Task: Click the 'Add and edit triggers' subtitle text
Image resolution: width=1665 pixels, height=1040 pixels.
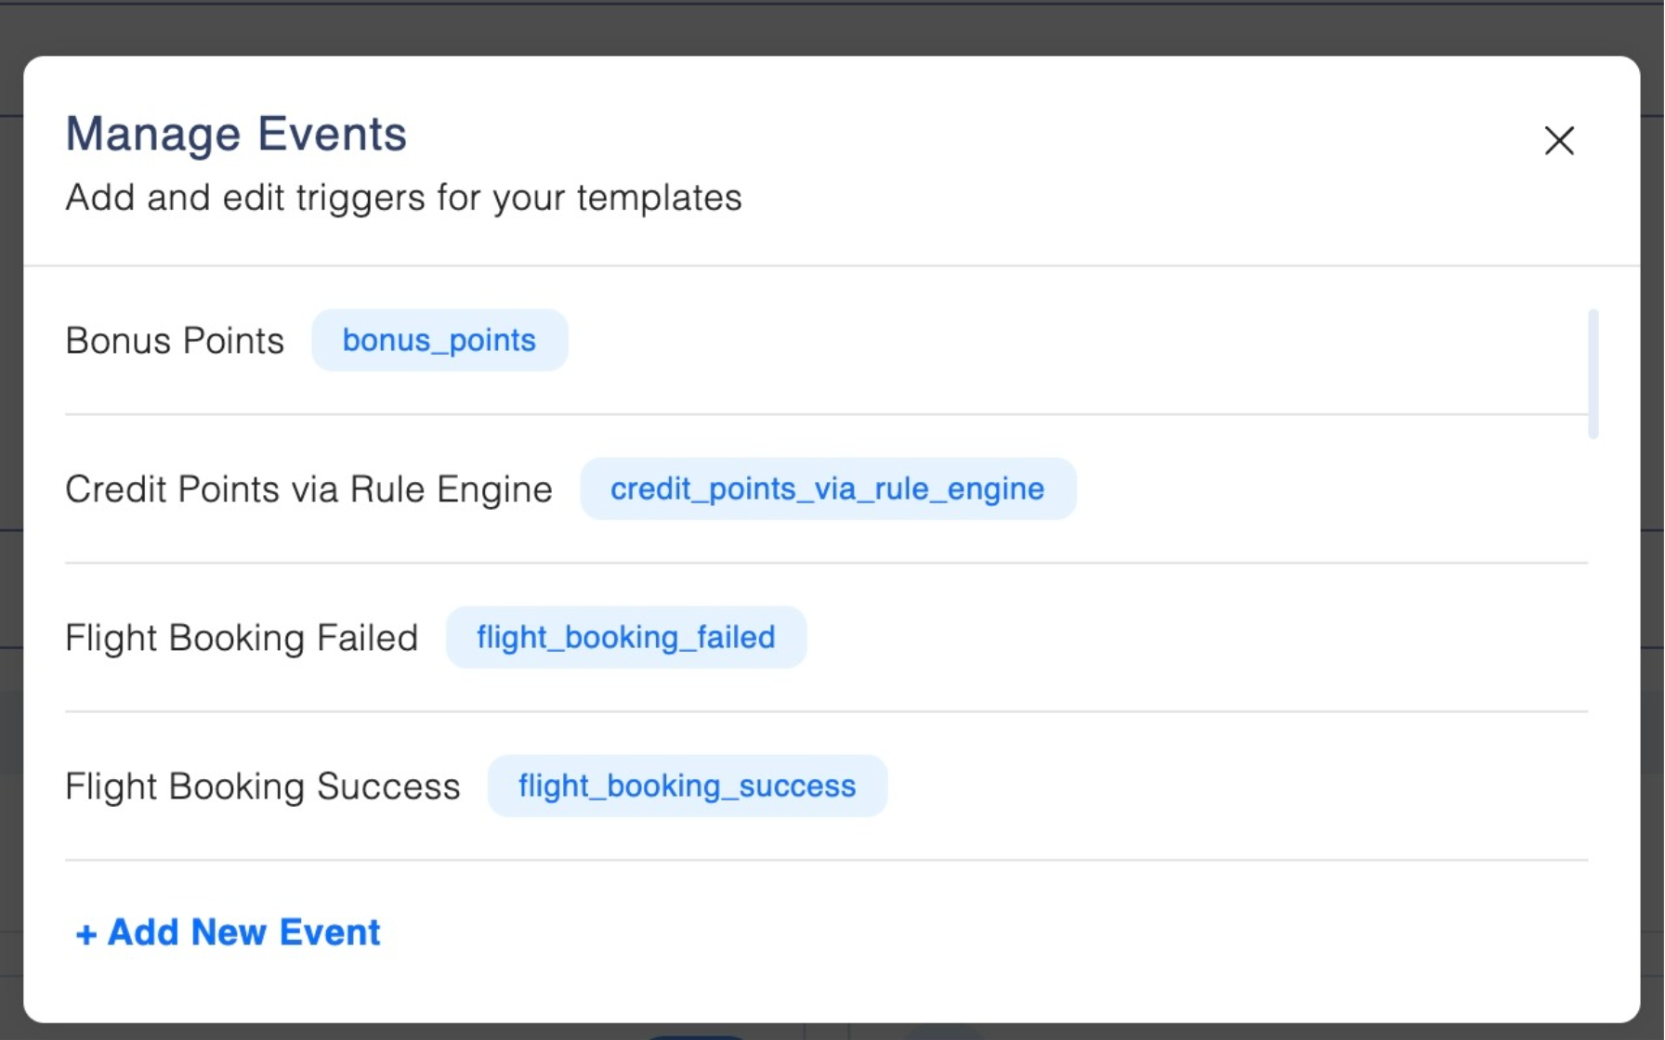Action: [x=403, y=198]
